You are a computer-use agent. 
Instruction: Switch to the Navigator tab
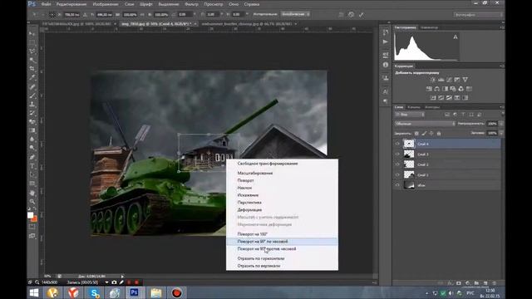pyautogui.click(x=429, y=27)
